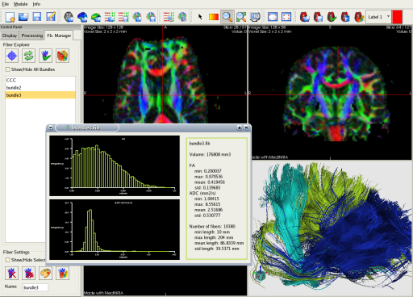Click the second red-green grid dots icon

click(123, 17)
